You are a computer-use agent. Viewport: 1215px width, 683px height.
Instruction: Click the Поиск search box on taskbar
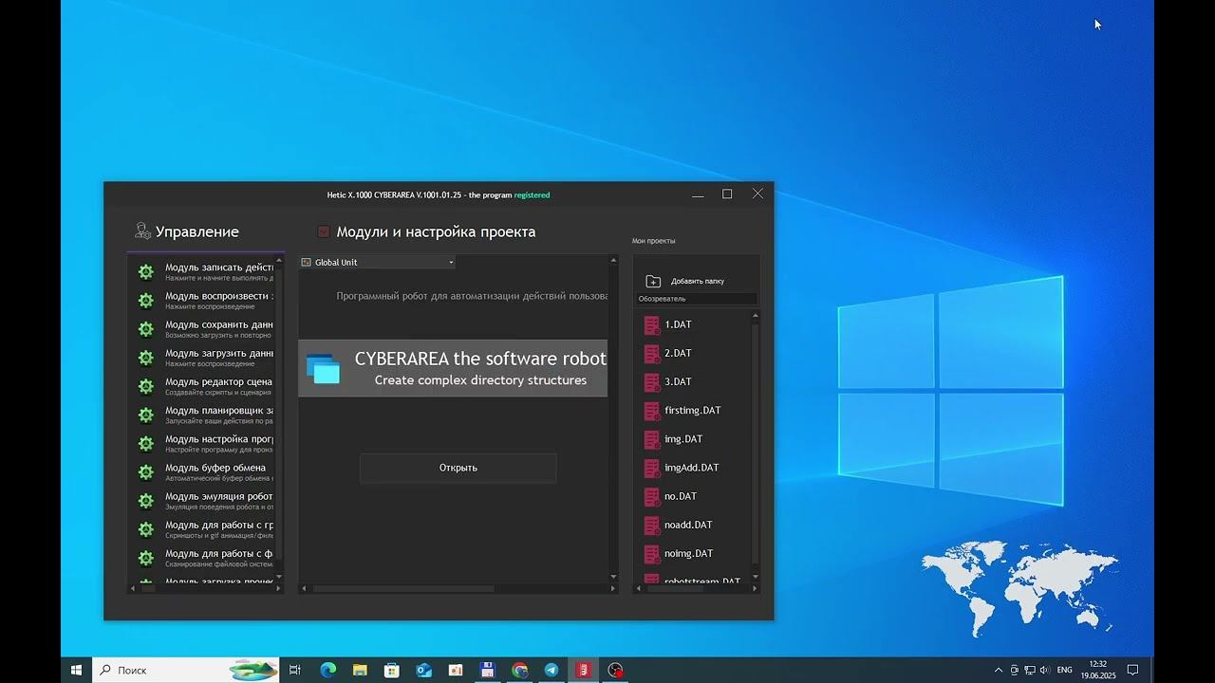click(x=186, y=670)
